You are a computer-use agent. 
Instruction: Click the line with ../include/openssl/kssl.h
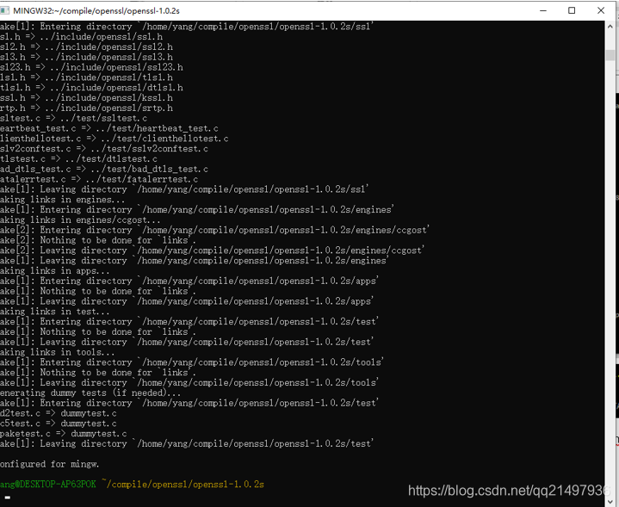(86, 98)
